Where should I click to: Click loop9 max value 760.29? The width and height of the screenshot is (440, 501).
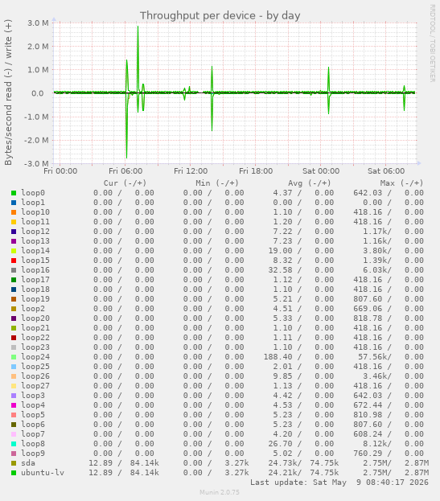coord(368,454)
